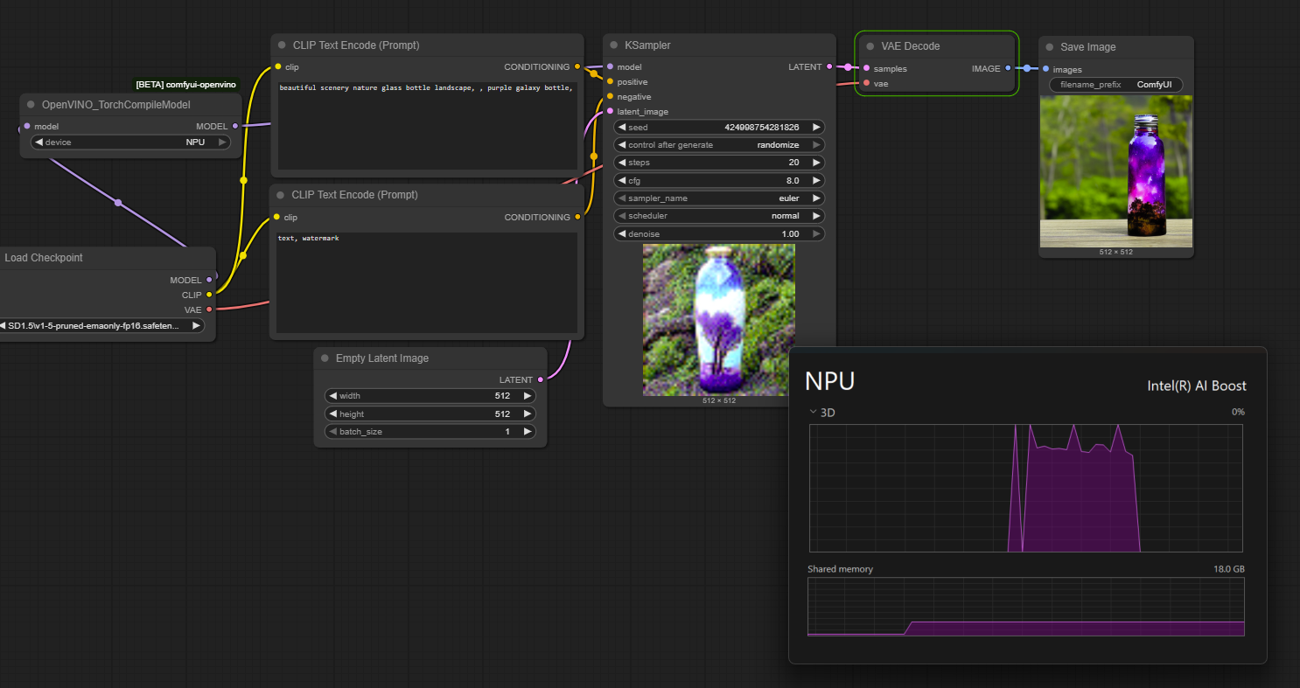This screenshot has height=688, width=1300.
Task: Click the KSampler LATENT output port
Action: click(x=830, y=66)
